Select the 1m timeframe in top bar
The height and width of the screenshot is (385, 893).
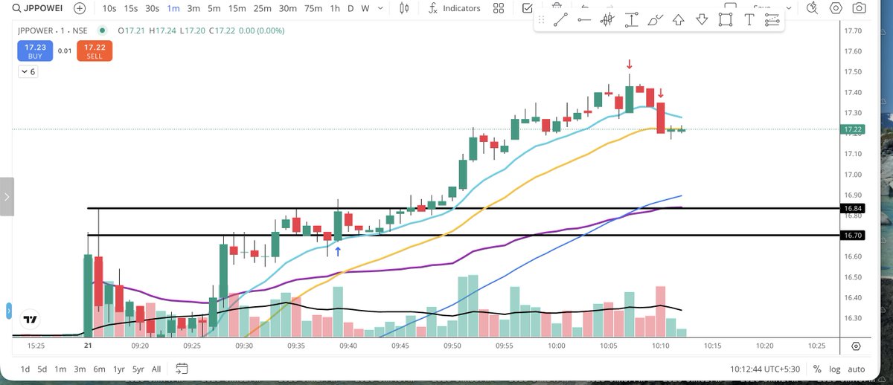click(173, 8)
